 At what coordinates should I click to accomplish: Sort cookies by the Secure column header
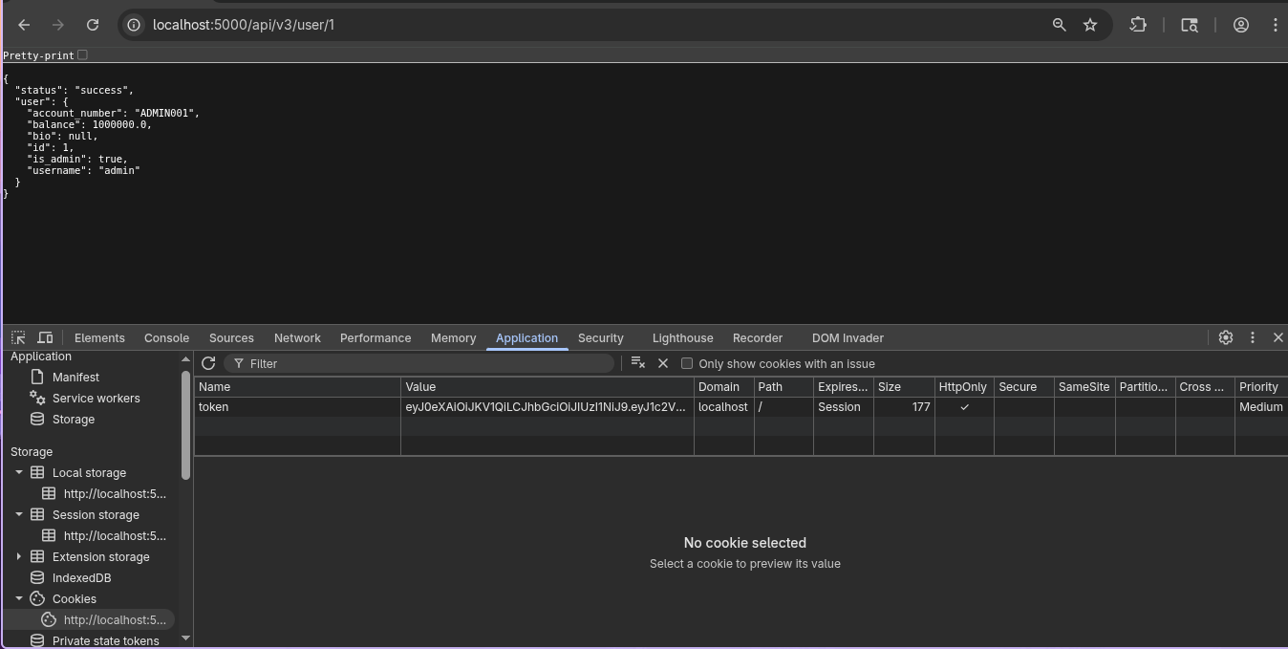pos(1024,387)
